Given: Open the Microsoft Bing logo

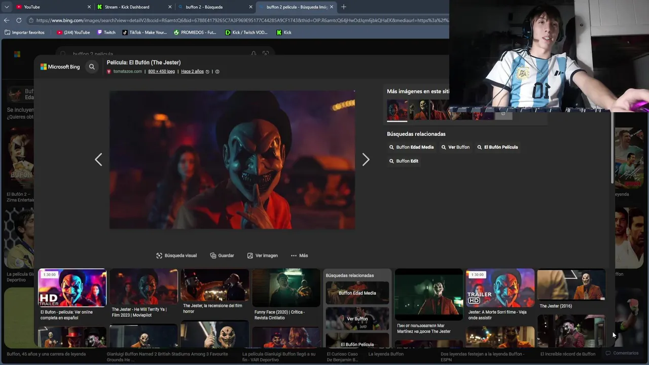Looking at the screenshot, I should click(60, 66).
